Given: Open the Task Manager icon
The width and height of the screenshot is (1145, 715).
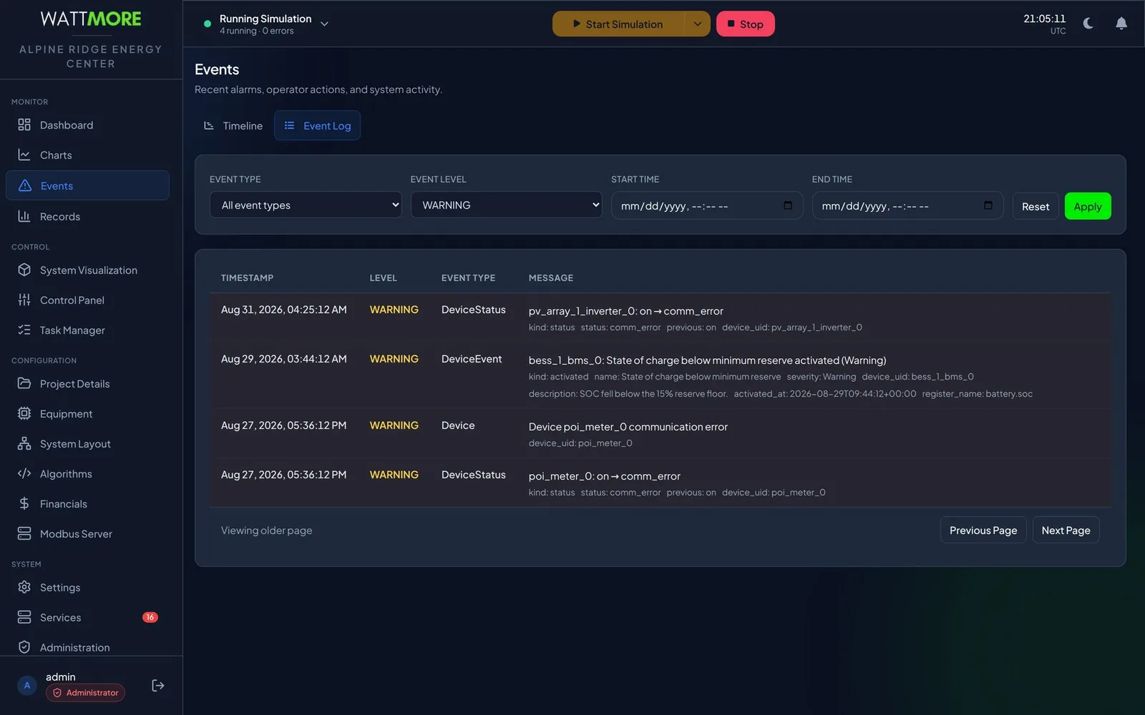Looking at the screenshot, I should point(24,330).
